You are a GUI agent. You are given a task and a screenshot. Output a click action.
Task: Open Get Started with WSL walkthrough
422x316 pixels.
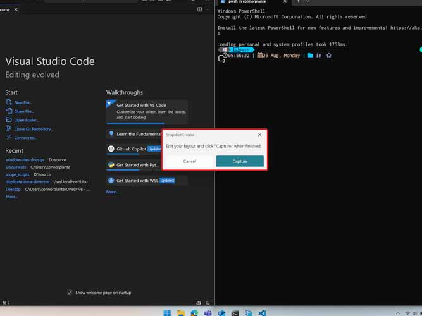147,181
